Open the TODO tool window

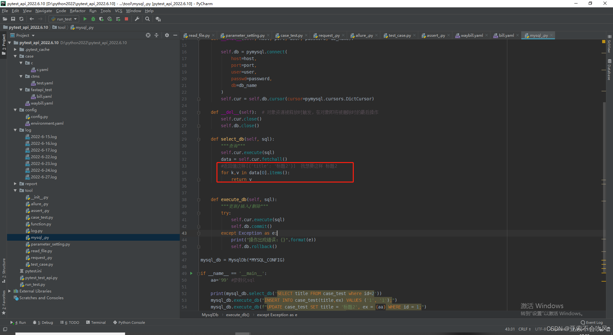[x=70, y=323]
